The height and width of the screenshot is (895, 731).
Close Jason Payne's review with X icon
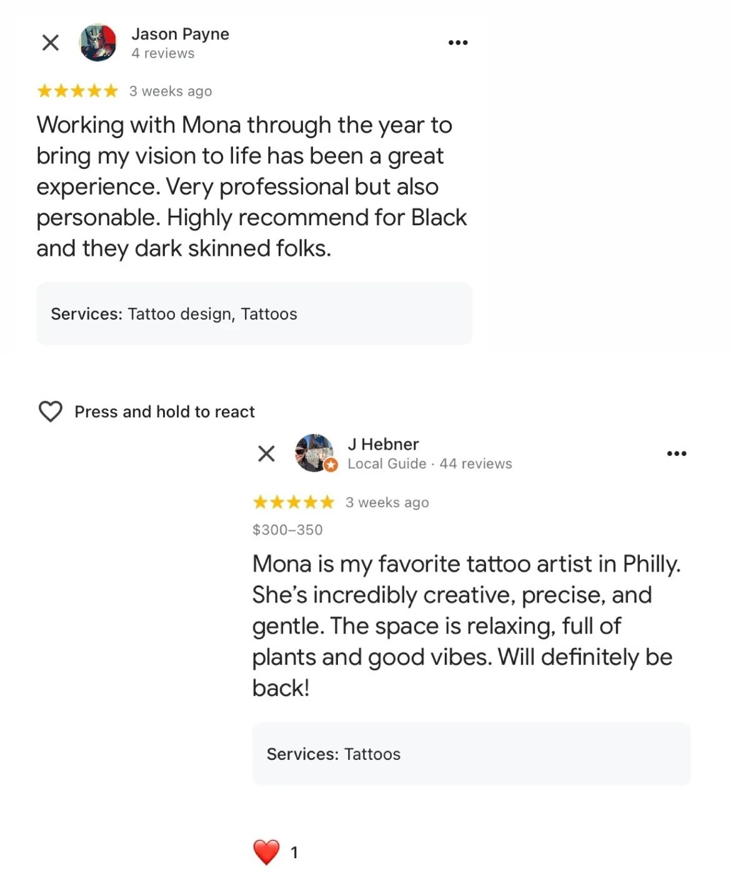click(50, 43)
